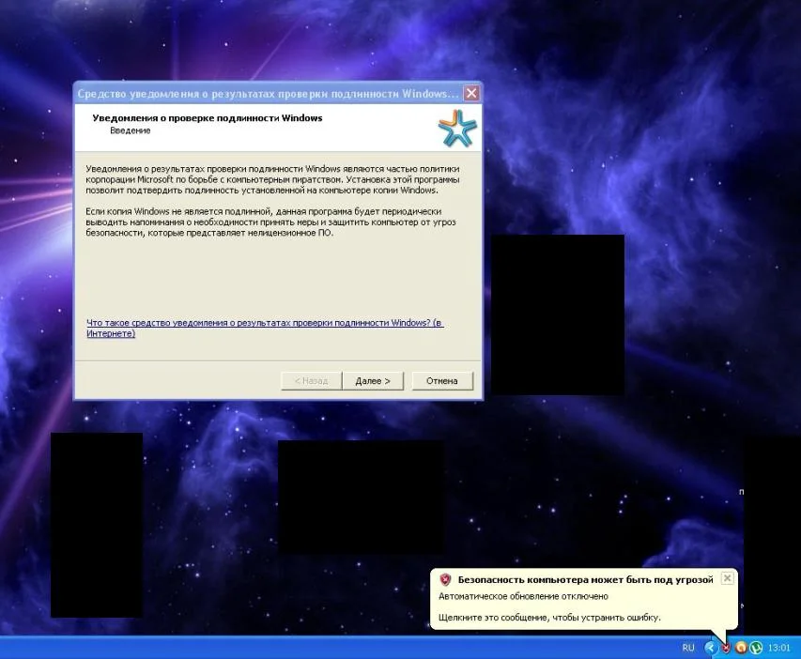
Task: Click paragraph starting 'Уведомления о результатах проверки'
Action: (272, 179)
